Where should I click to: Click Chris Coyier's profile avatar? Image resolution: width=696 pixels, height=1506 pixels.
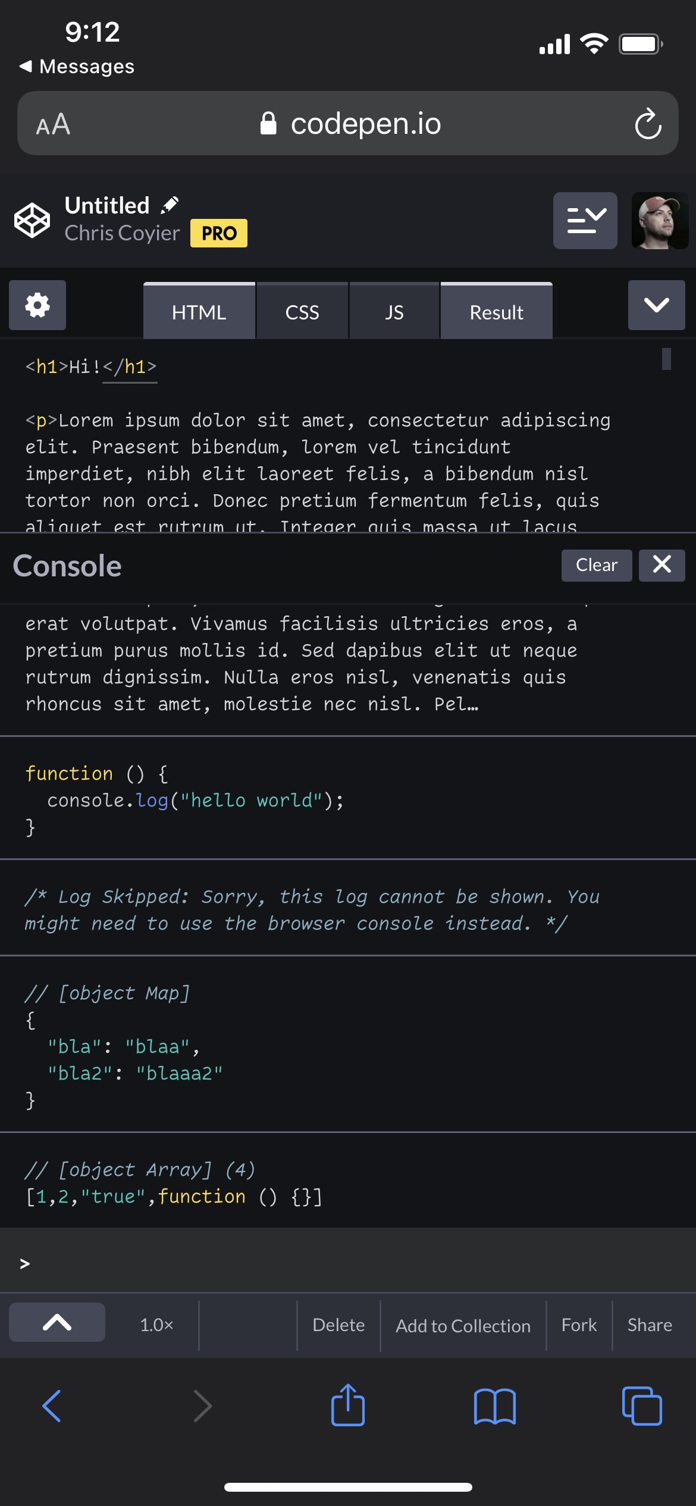[x=659, y=220]
